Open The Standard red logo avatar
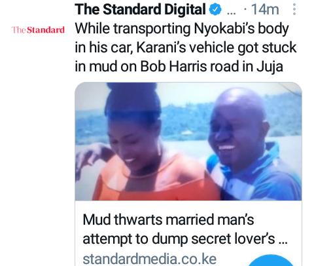 pyautogui.click(x=39, y=30)
